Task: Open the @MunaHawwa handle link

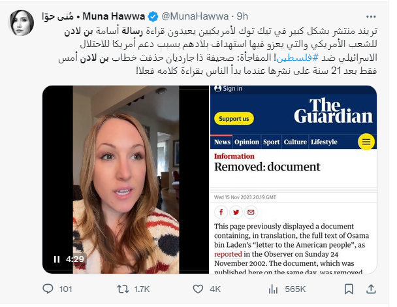Action: pos(195,16)
